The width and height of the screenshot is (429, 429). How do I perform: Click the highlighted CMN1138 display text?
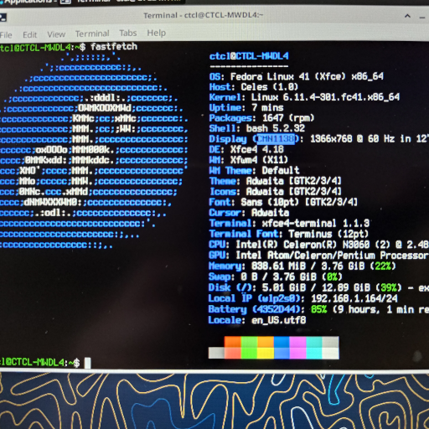(x=276, y=139)
